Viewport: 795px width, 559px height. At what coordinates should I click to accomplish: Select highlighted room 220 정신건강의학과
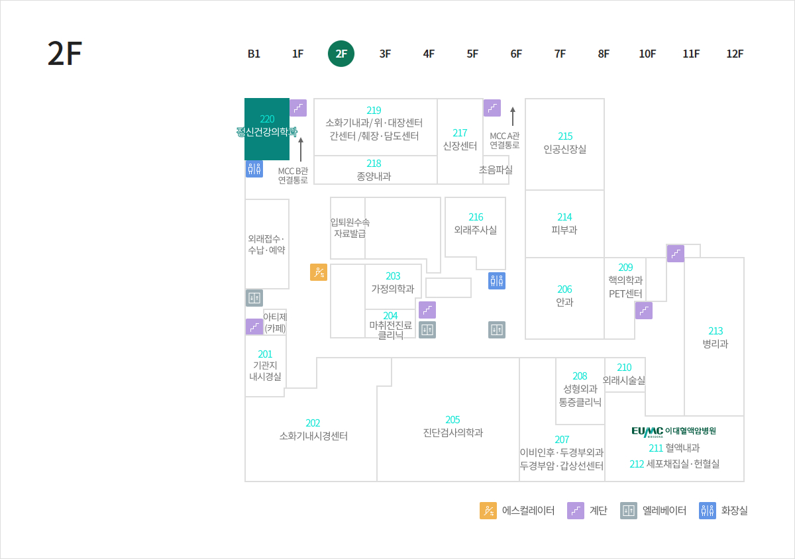click(267, 129)
